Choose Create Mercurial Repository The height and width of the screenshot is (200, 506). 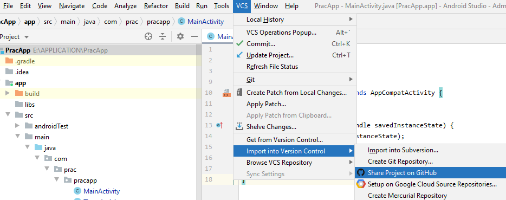point(431,196)
